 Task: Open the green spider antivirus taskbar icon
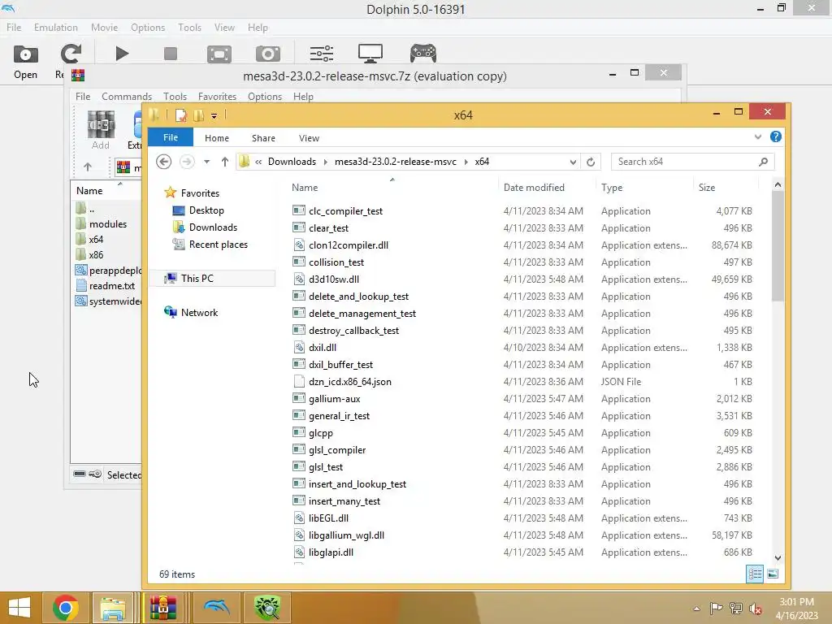coord(267,608)
